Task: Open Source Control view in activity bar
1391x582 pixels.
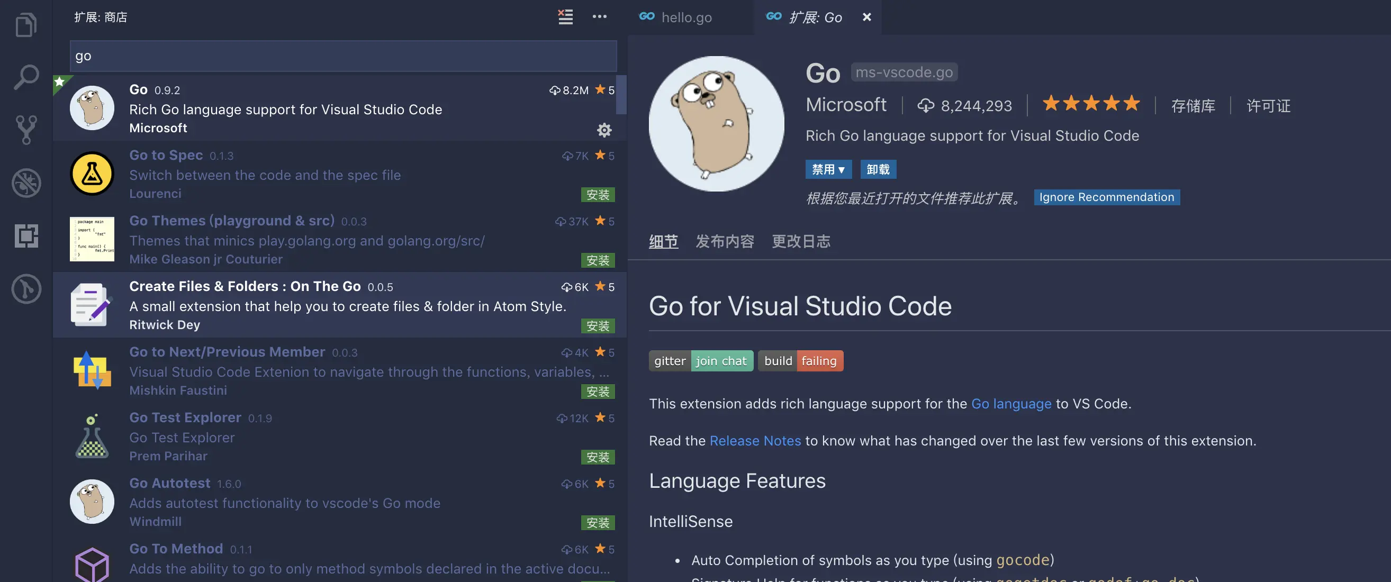Action: click(26, 130)
